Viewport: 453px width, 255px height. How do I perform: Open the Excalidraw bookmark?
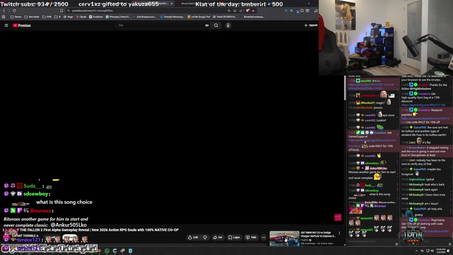96,17
